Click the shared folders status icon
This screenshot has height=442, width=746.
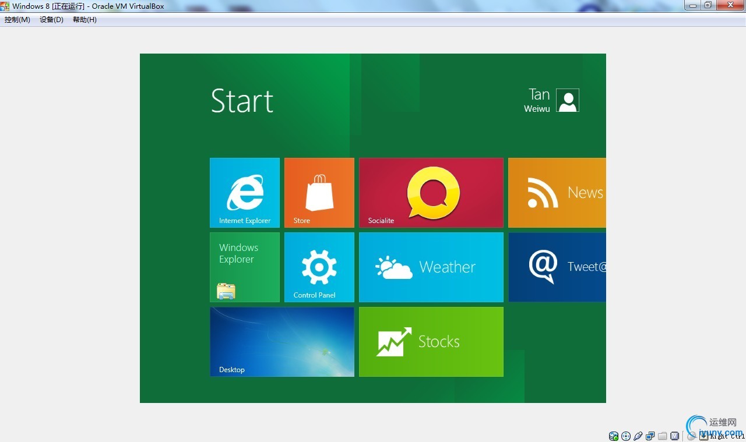tap(663, 436)
